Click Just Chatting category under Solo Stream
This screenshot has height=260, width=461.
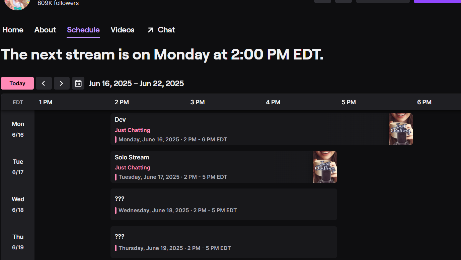coord(132,167)
